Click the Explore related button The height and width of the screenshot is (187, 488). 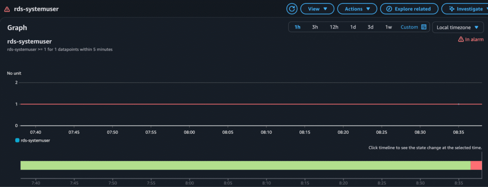pos(409,9)
